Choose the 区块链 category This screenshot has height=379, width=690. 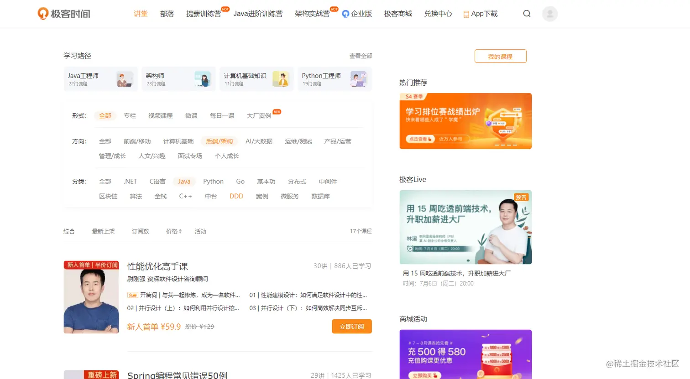point(108,196)
